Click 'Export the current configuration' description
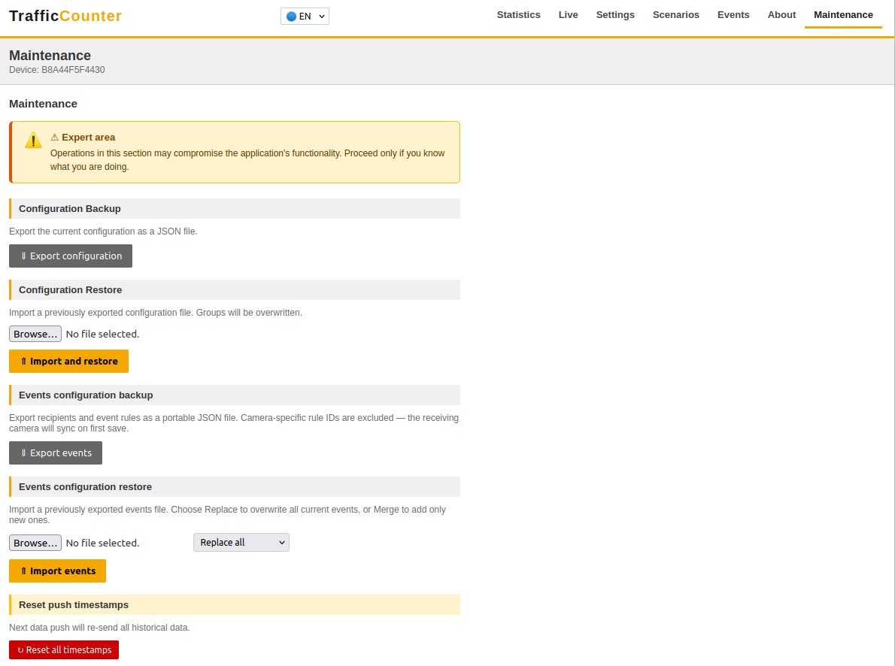Viewport: 895px width, 666px height. pyautogui.click(x=103, y=231)
